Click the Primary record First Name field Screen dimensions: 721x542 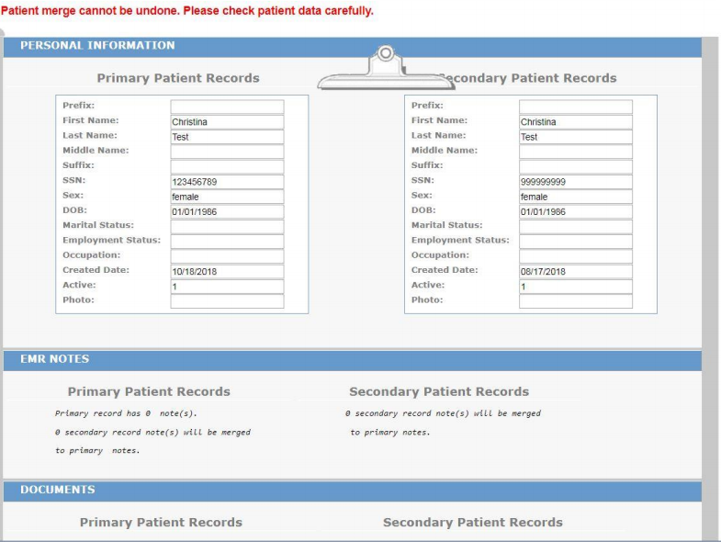(227, 122)
